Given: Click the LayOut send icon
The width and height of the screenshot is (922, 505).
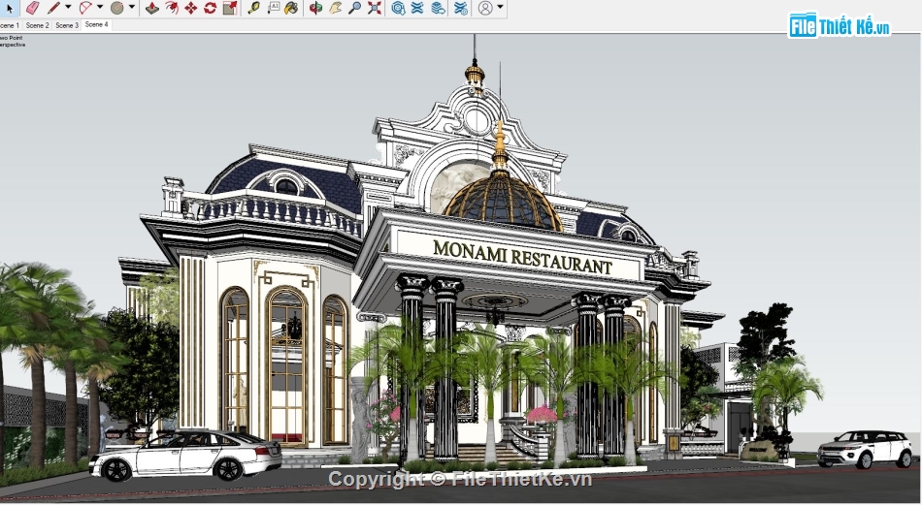Looking at the screenshot, I should coord(438,8).
